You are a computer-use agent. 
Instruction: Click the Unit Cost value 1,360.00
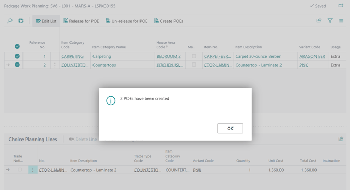click(276, 170)
